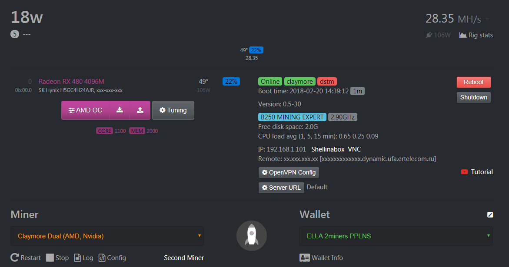Viewport: 509px width, 267px height.
Task: Open the OpenVPN Config
Action: tap(289, 172)
